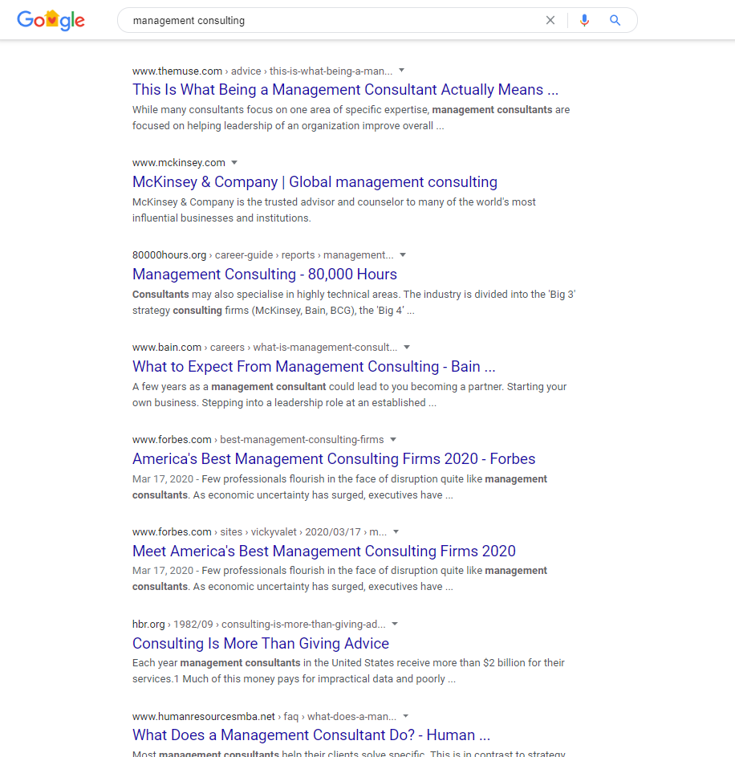Click the '$2 billion for their services' snippet
Viewport: 735px width, 757px height.
(348, 670)
